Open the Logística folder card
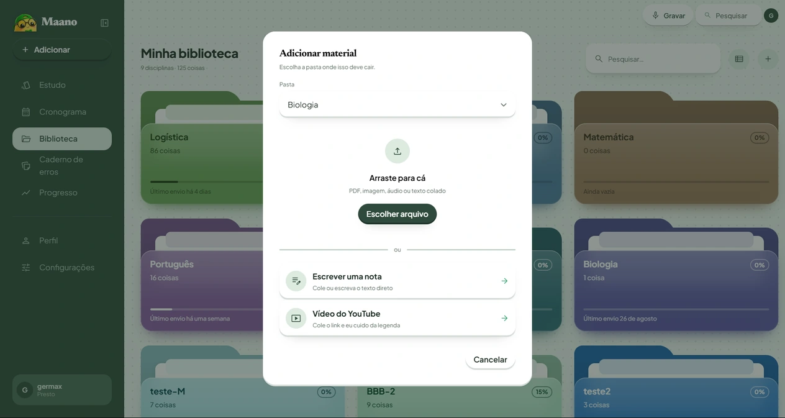 point(201,148)
